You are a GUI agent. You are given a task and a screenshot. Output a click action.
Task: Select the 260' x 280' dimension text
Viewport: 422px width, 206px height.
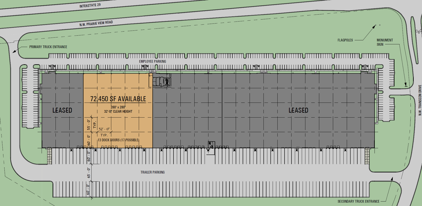tap(118, 107)
